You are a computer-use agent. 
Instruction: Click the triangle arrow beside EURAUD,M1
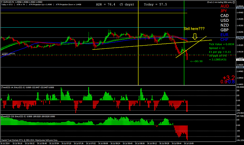pyautogui.click(x=2, y=2)
